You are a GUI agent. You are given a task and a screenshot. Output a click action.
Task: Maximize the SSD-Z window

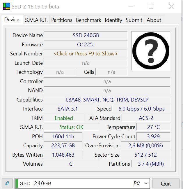pyautogui.click(x=151, y=6)
